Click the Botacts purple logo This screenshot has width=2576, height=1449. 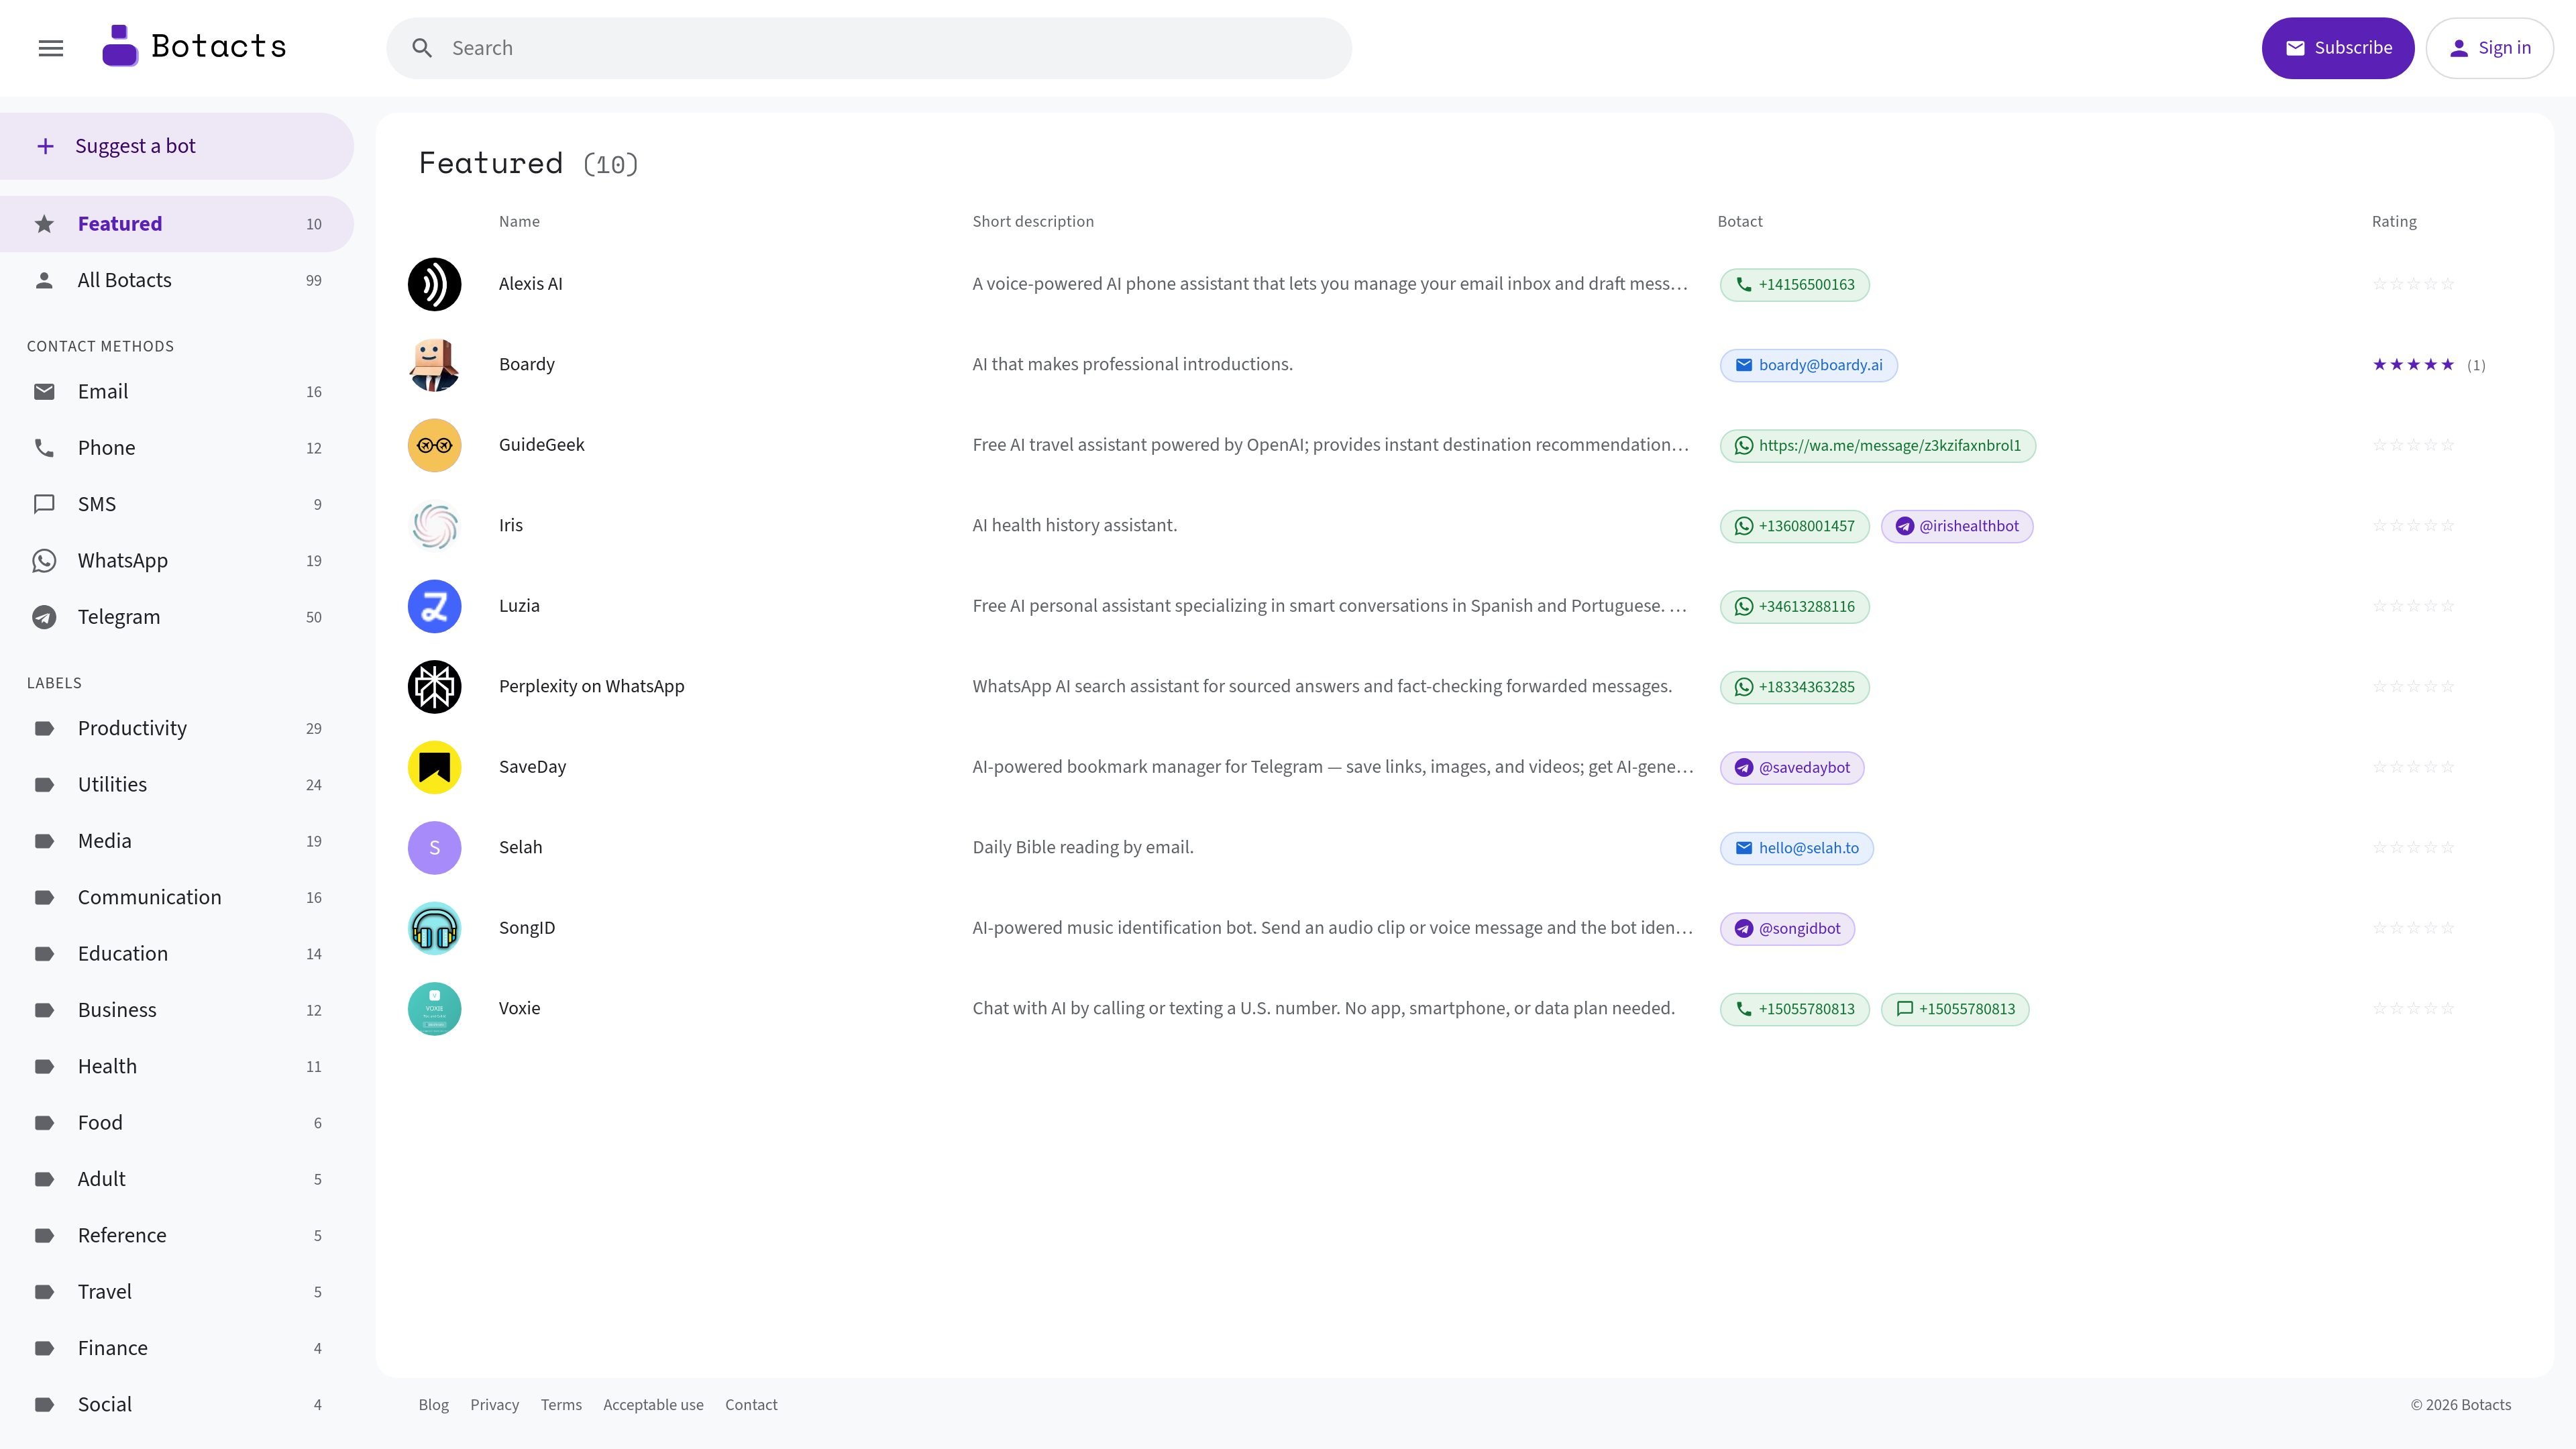coord(120,47)
